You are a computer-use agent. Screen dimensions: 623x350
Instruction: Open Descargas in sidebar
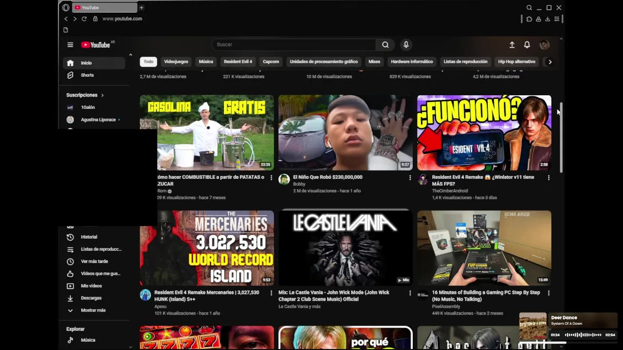[x=94, y=298]
